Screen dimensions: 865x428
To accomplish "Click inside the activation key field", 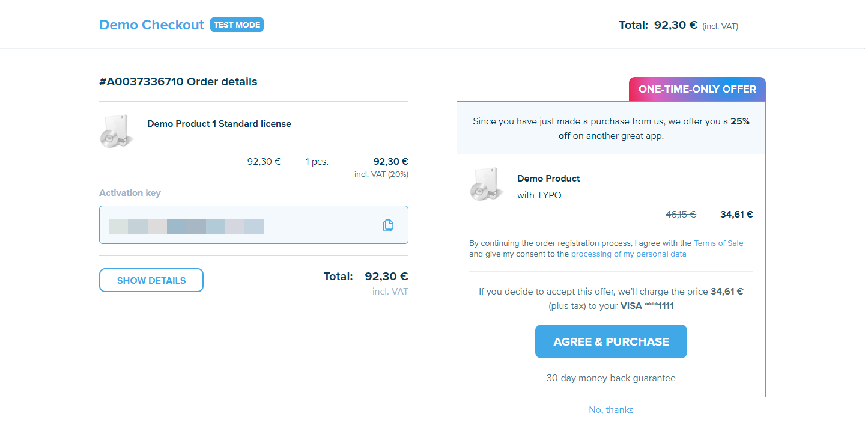I will click(x=240, y=225).
